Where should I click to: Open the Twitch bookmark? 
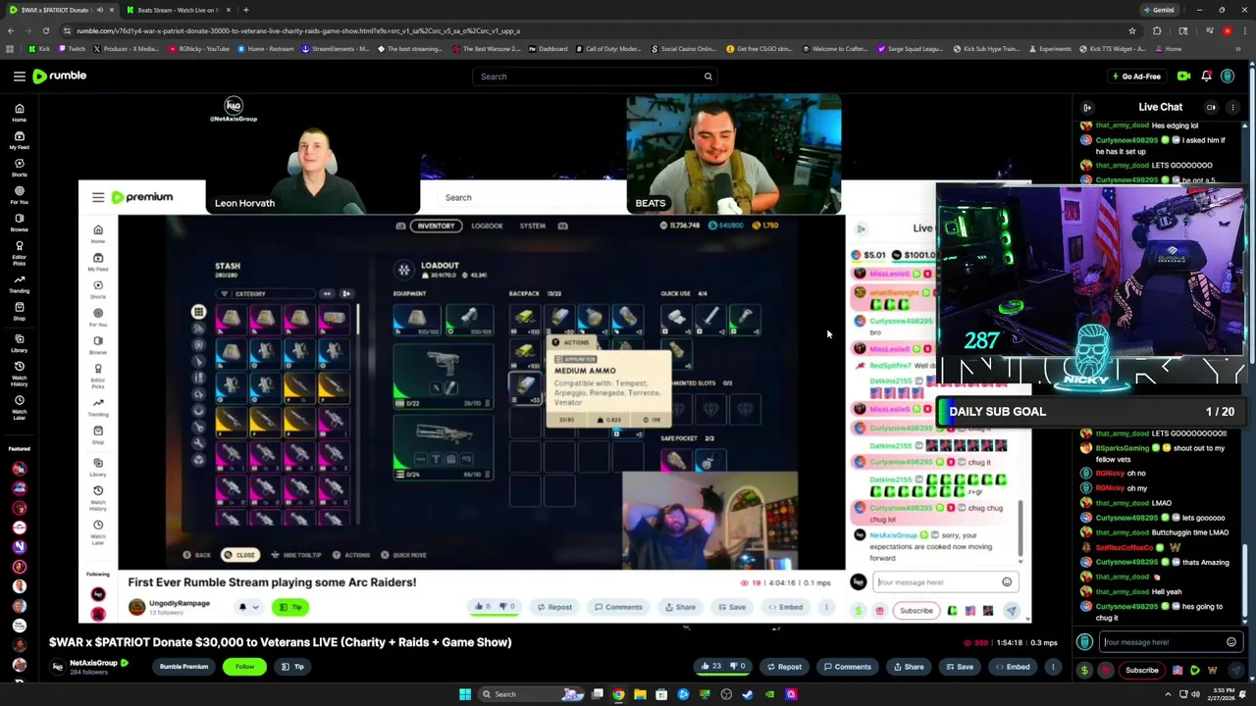pyautogui.click(x=73, y=49)
